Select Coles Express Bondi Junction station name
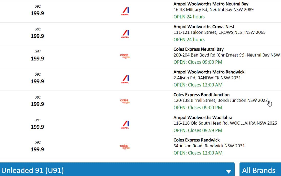The width and height of the screenshot is (281, 176). (x=201, y=95)
